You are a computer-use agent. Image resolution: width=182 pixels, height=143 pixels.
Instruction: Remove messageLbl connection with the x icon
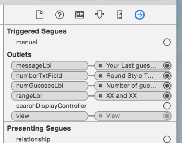coord(100,66)
